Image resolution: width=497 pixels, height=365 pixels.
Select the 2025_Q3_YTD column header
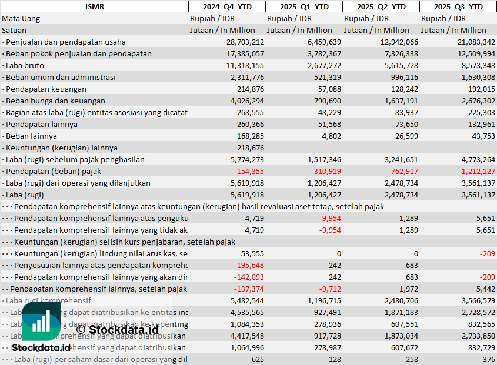tap(458, 6)
